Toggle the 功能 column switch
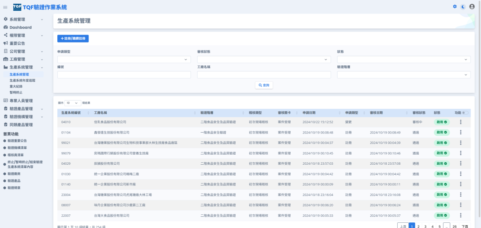 465,113
